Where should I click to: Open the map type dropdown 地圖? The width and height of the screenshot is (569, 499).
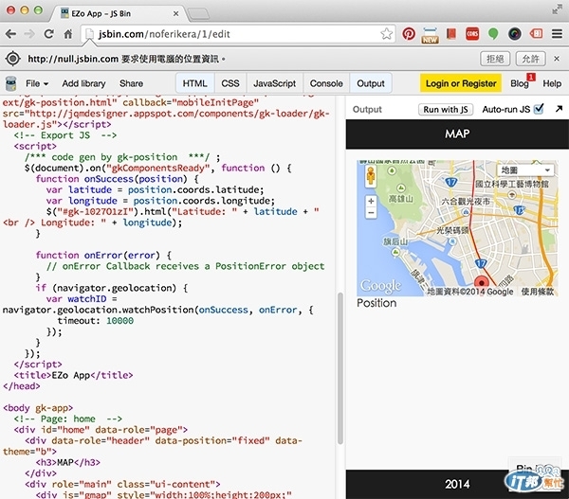point(526,169)
